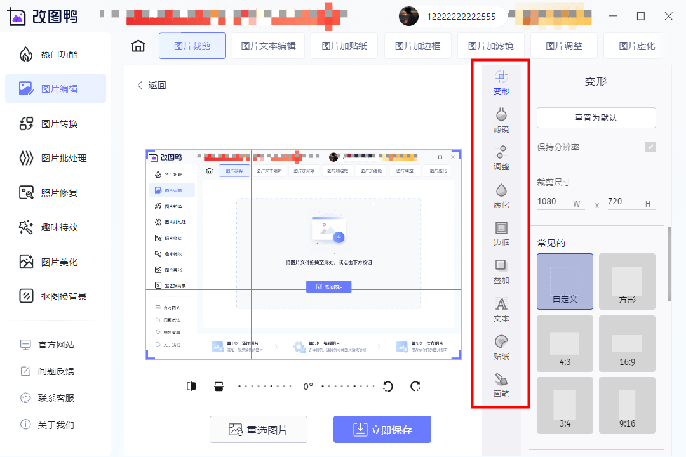
Task: Click the right panel scrollbar
Action: tap(669, 263)
